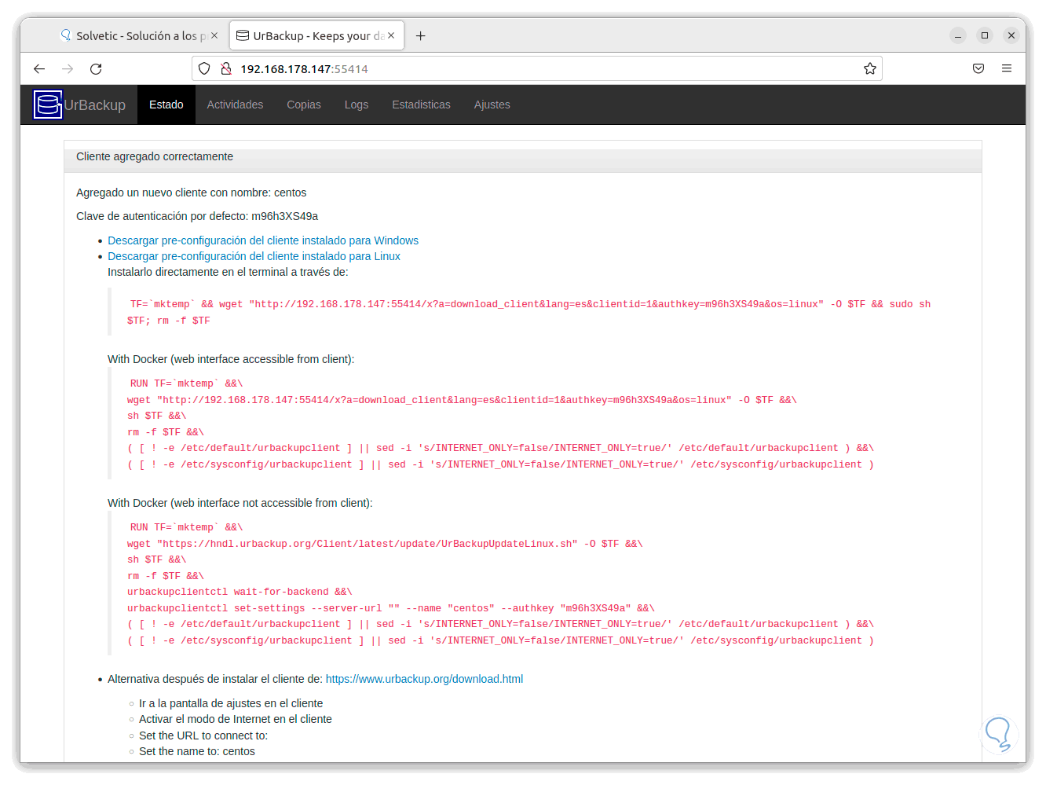Image resolution: width=1046 pixels, height=785 pixels.
Task: Click the UrBackup database logo icon
Action: (48, 105)
